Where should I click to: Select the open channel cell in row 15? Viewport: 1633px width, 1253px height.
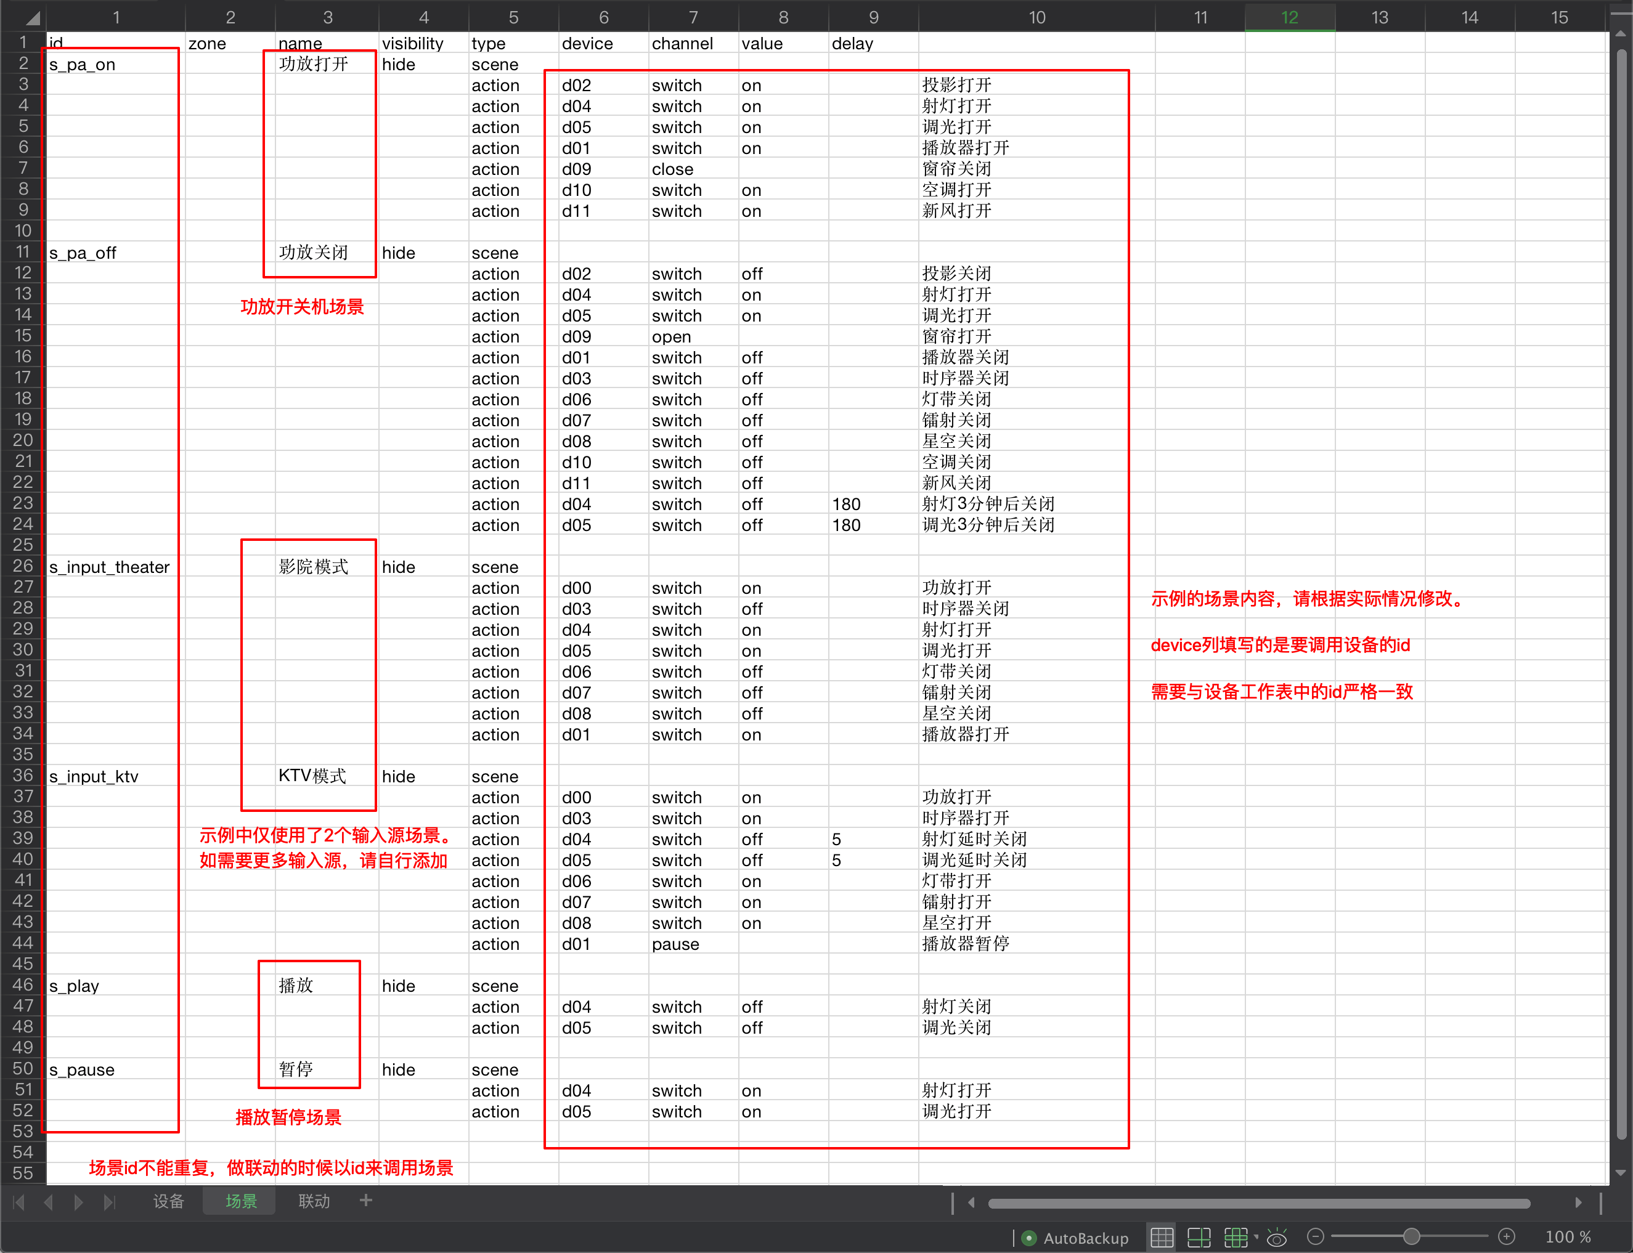pyautogui.click(x=693, y=336)
